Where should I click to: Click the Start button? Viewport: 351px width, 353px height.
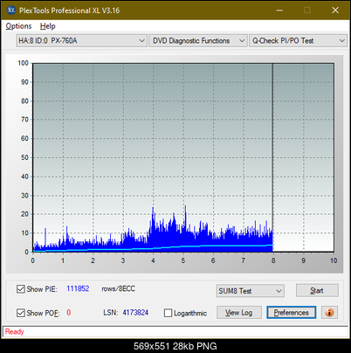click(x=317, y=290)
